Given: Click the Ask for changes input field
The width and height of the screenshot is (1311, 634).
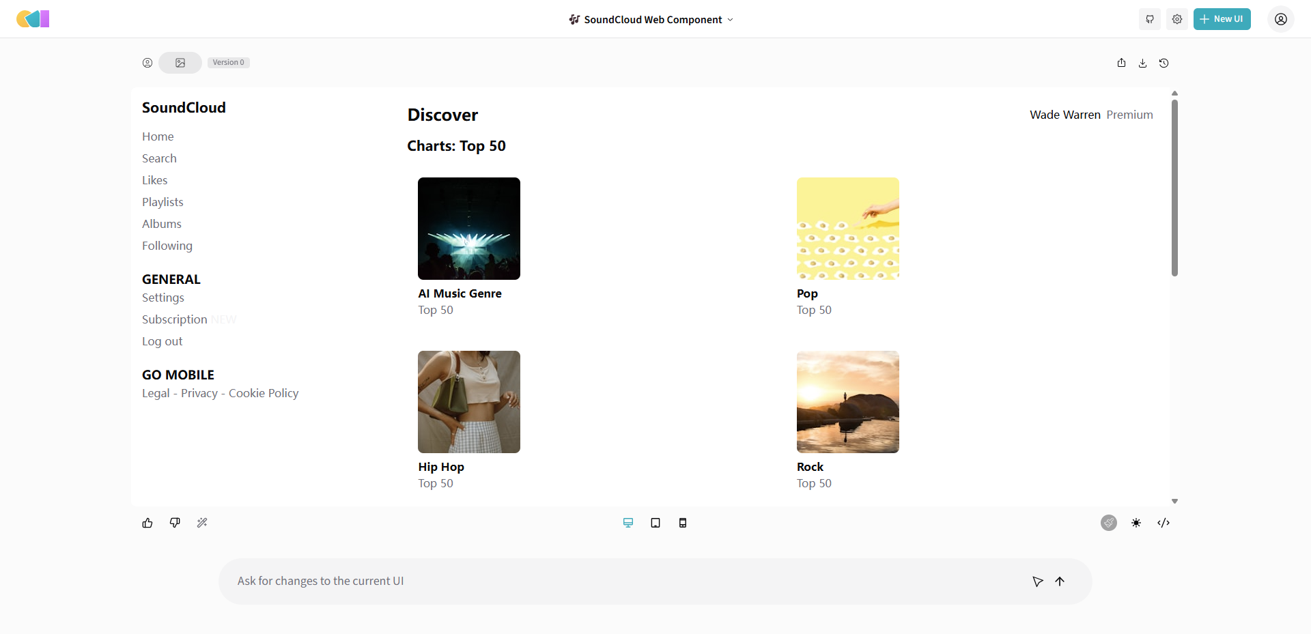Looking at the screenshot, I should click(615, 581).
